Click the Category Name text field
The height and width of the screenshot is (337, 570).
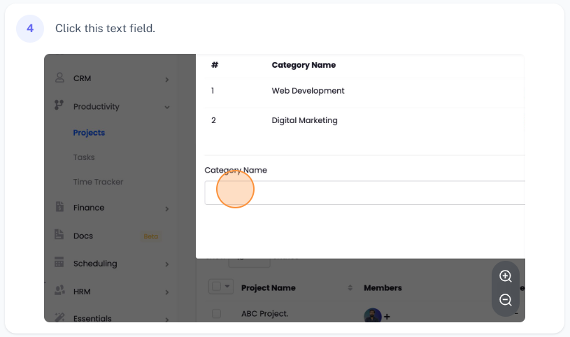[364, 193]
